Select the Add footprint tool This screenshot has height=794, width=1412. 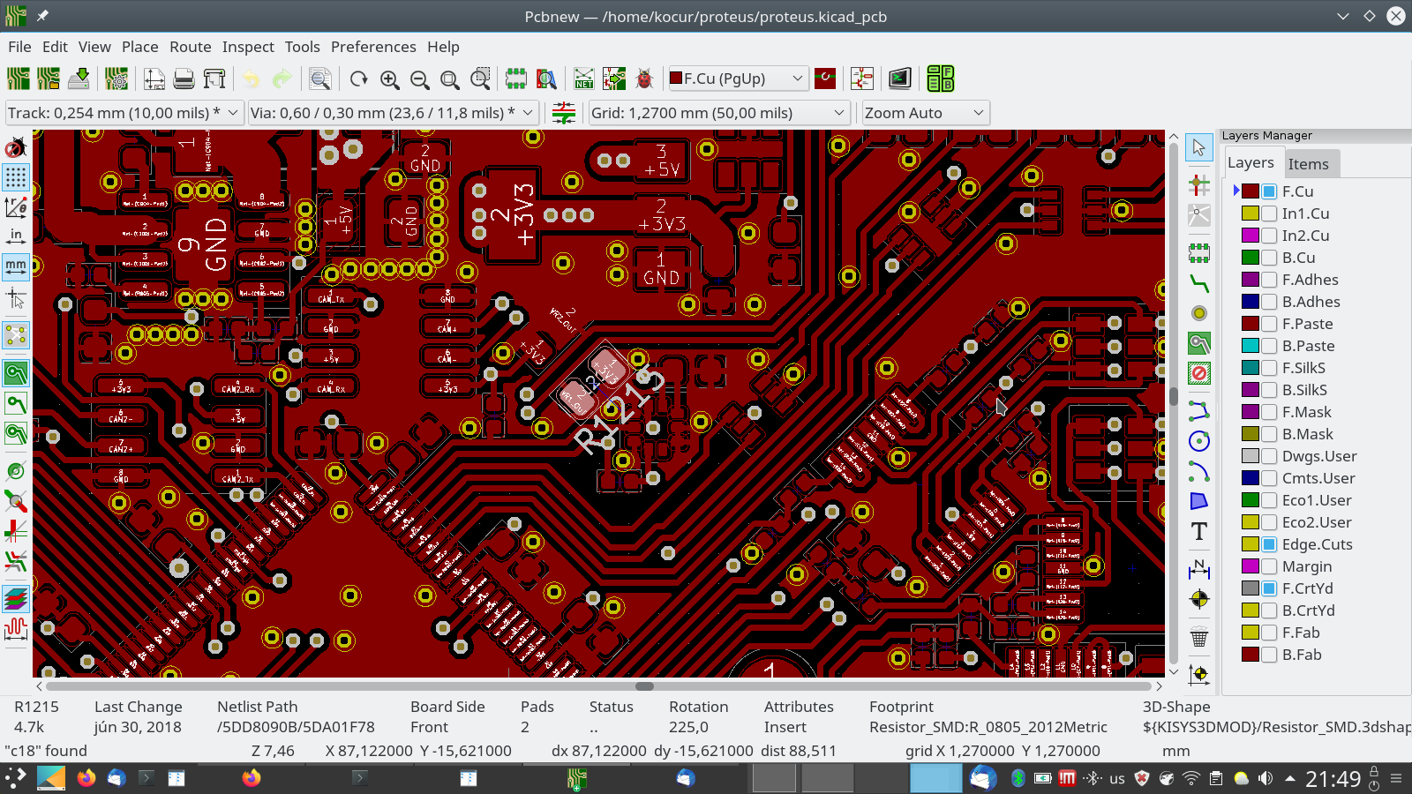(1198, 253)
